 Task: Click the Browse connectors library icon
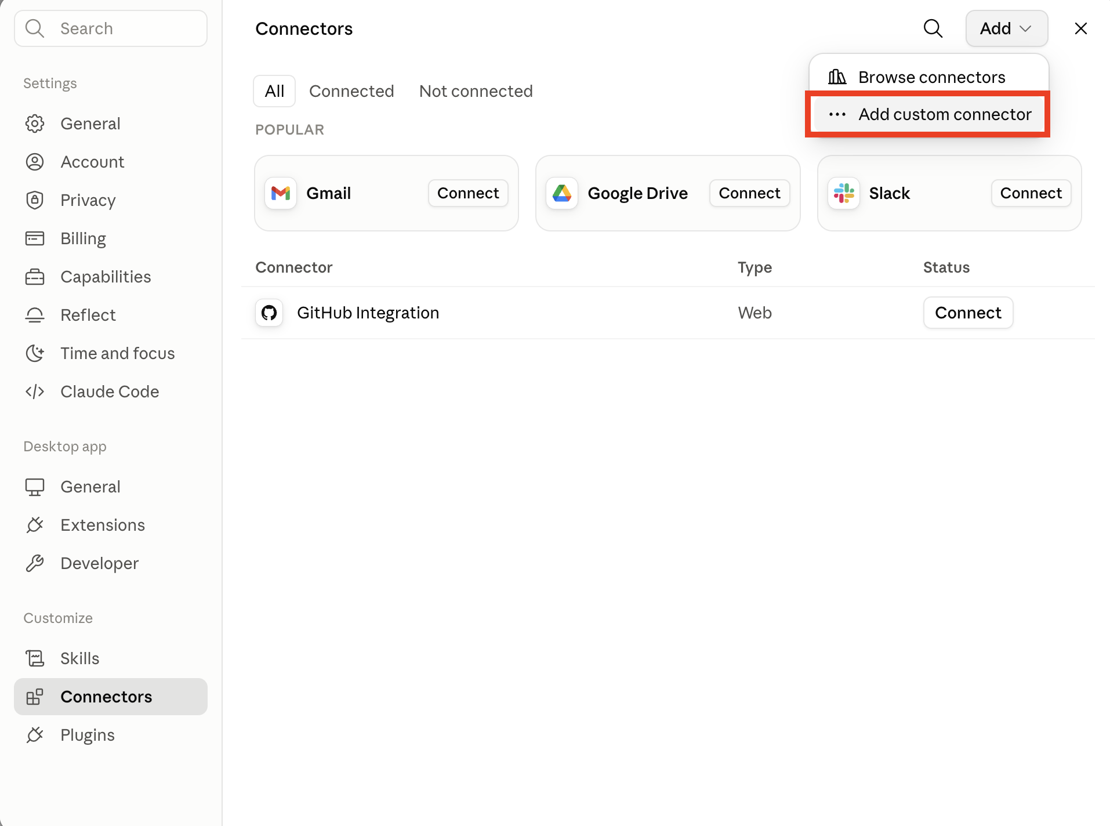tap(837, 77)
